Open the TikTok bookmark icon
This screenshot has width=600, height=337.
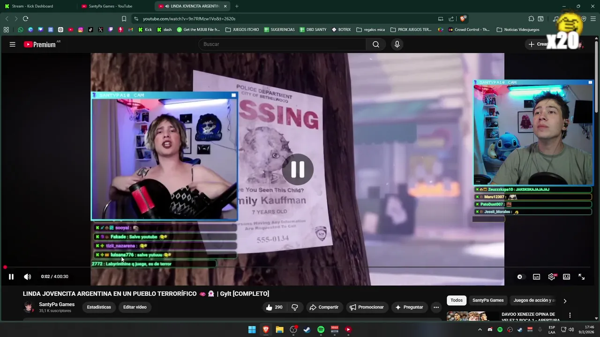tap(90, 29)
